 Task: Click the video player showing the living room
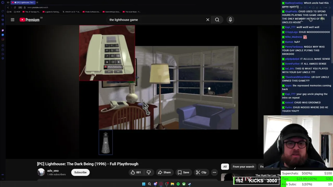pyautogui.click(x=168, y=88)
